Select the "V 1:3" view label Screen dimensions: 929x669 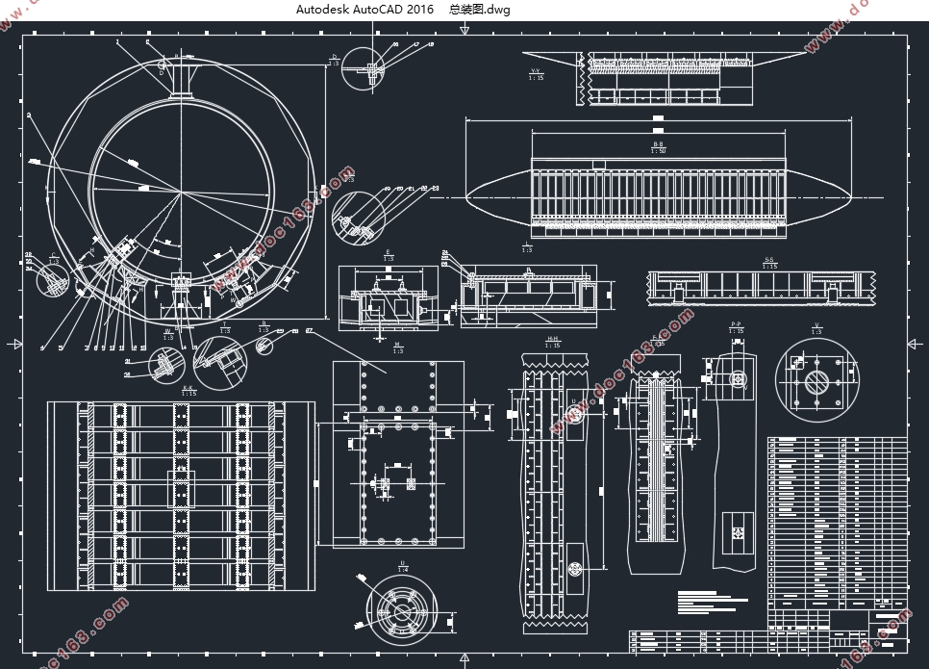816,328
